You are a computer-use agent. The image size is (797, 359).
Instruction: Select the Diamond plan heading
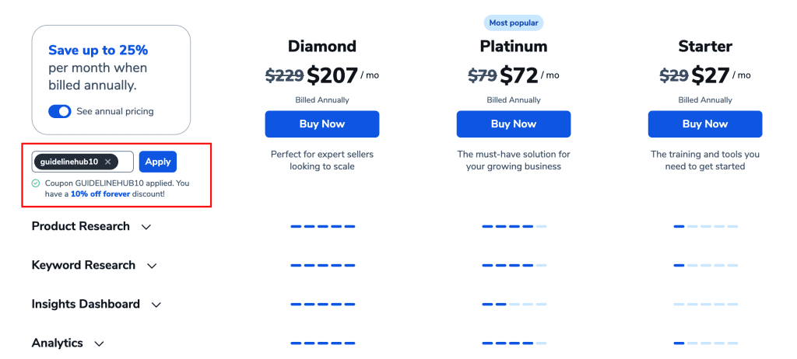coord(322,46)
